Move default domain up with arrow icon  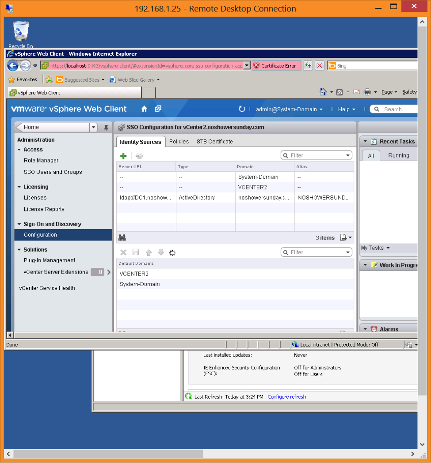[149, 252]
